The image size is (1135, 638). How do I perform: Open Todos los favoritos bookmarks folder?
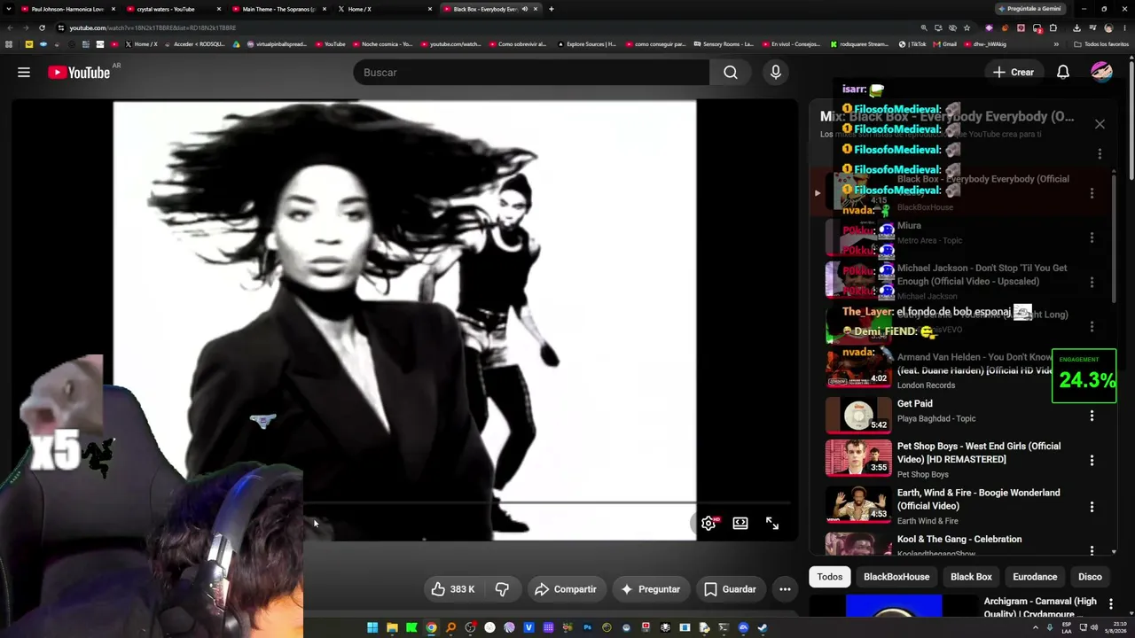click(x=1100, y=44)
